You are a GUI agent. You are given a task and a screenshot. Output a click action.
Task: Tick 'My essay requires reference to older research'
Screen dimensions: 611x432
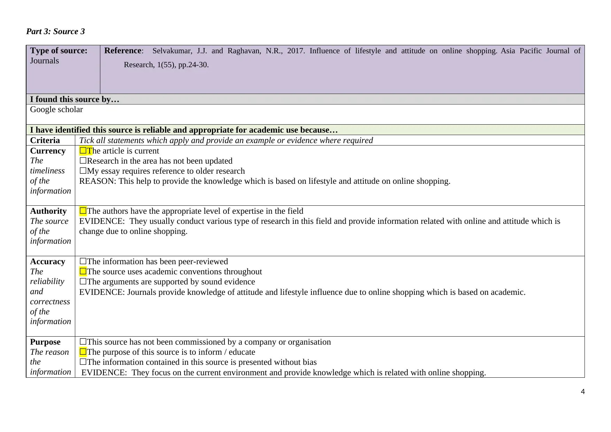tap(83, 171)
